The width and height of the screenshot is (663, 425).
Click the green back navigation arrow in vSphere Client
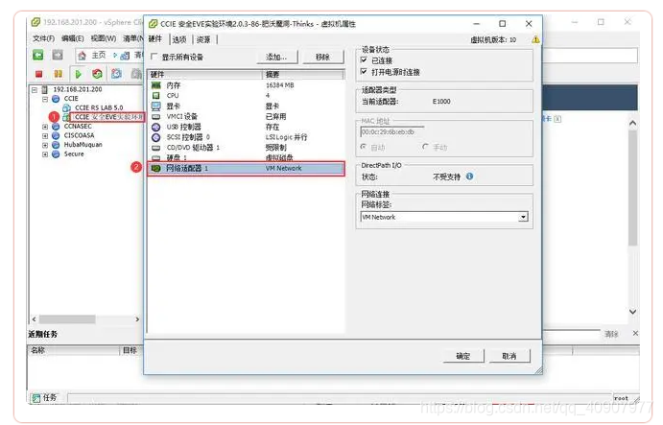point(38,55)
